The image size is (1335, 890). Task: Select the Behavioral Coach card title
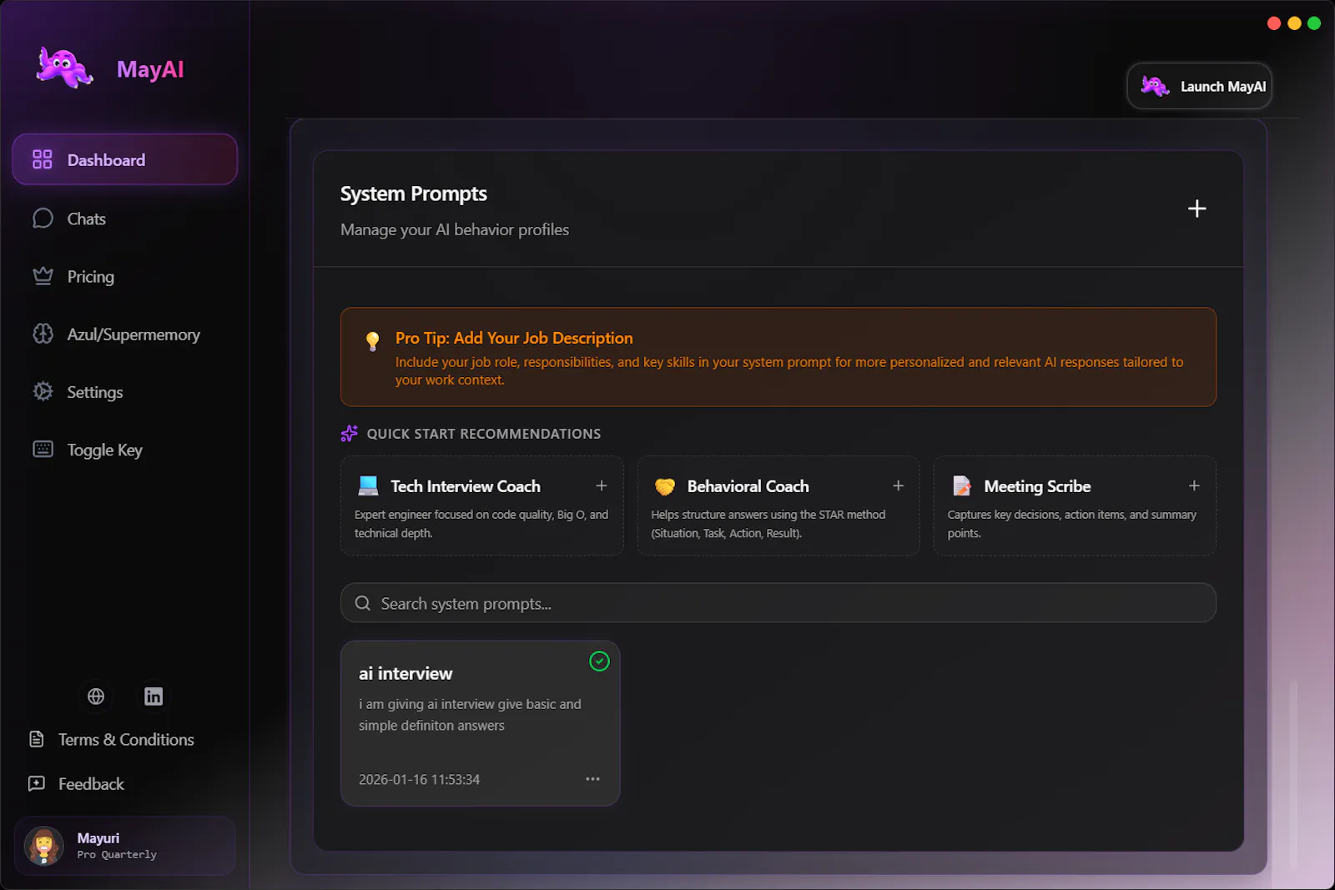tap(748, 486)
